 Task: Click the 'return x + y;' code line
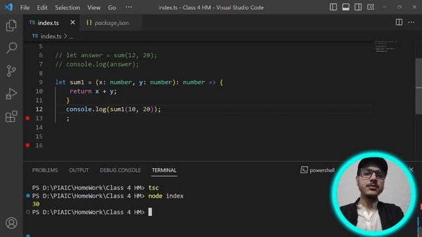pyautogui.click(x=93, y=92)
